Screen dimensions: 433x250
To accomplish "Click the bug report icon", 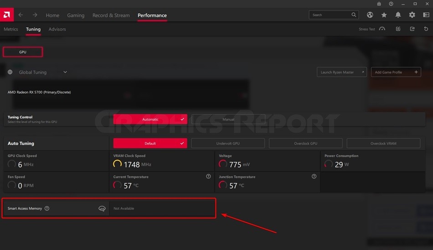I will [x=379, y=4].
